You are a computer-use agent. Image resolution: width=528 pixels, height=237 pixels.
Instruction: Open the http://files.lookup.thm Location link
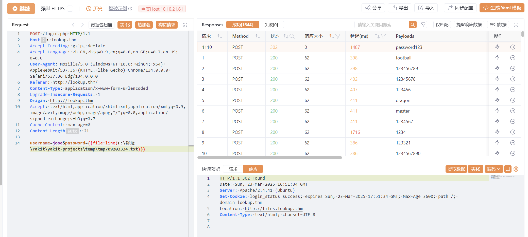(x=274, y=208)
